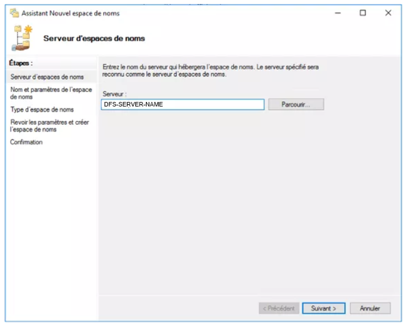Select the step Type d'espace de noms
Viewport: 412px width, 327px height.
coord(42,111)
